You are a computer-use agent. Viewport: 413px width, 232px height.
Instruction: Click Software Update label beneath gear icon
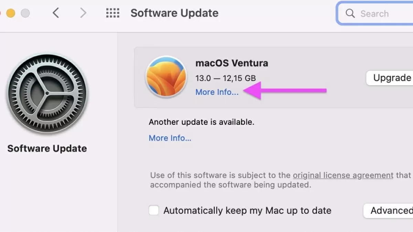tap(47, 148)
